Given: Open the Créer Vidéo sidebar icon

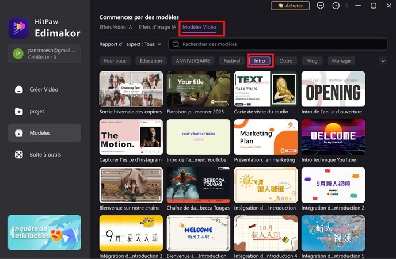Looking at the screenshot, I should pos(18,89).
